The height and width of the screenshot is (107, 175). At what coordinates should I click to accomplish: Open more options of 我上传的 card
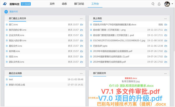pos(165,19)
